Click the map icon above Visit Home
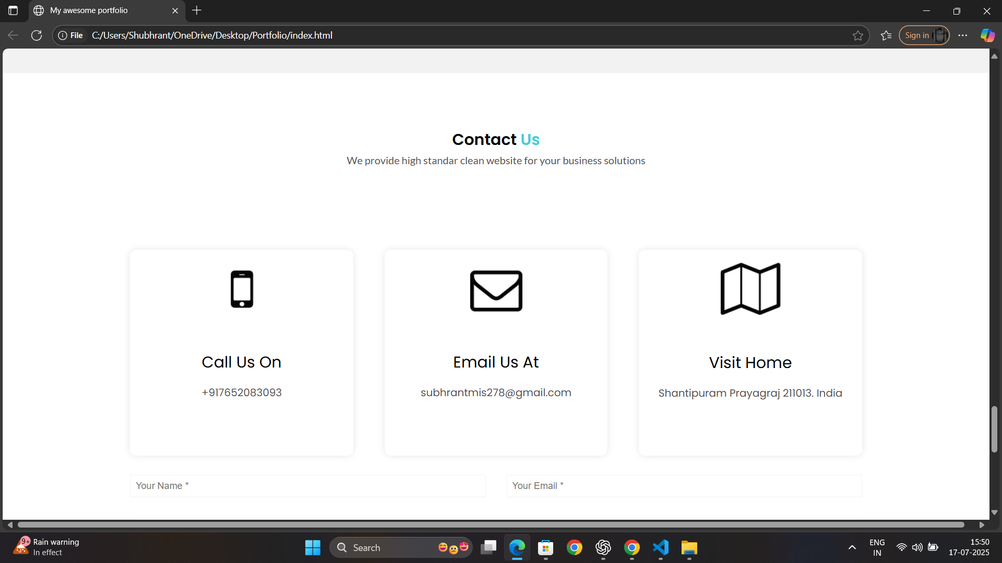Image resolution: width=1002 pixels, height=563 pixels. (750, 289)
